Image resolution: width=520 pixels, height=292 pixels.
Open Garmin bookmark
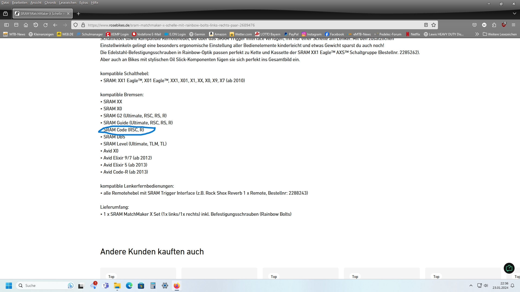coord(197,34)
